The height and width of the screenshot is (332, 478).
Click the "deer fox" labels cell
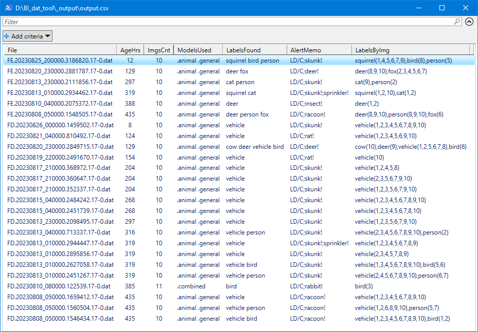[237, 71]
